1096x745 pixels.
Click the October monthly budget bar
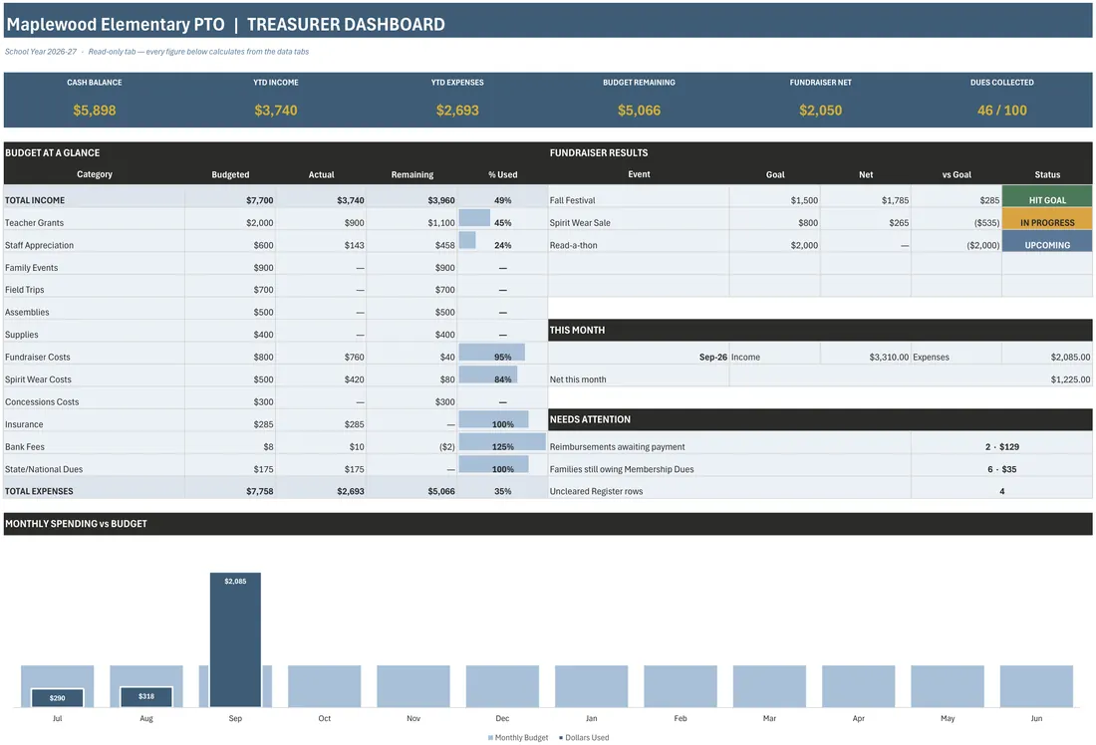[325, 685]
